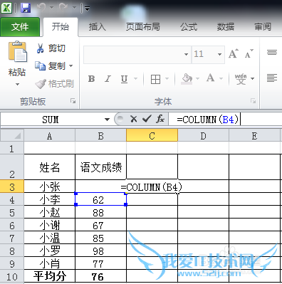Copy selection with 复制 button
282x284 pixels.
(x=51, y=65)
